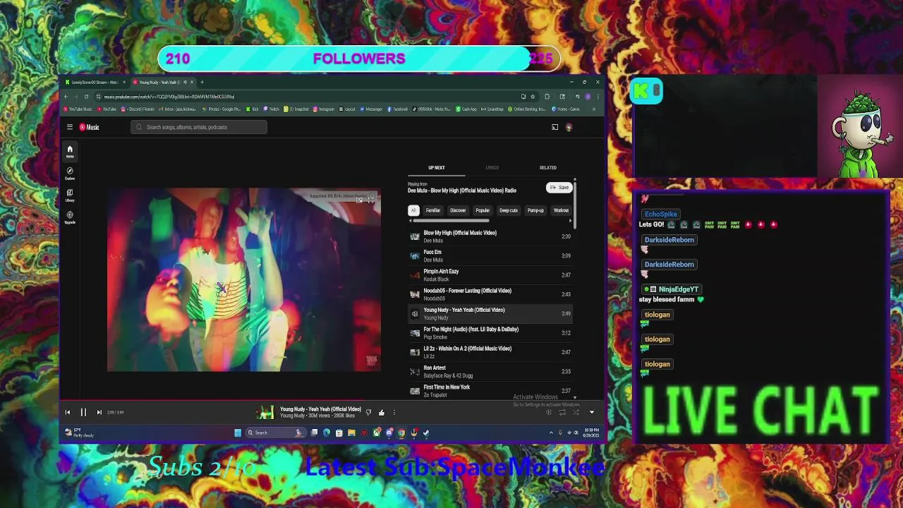
Task: Save the radio queue to playlist
Action: point(559,188)
